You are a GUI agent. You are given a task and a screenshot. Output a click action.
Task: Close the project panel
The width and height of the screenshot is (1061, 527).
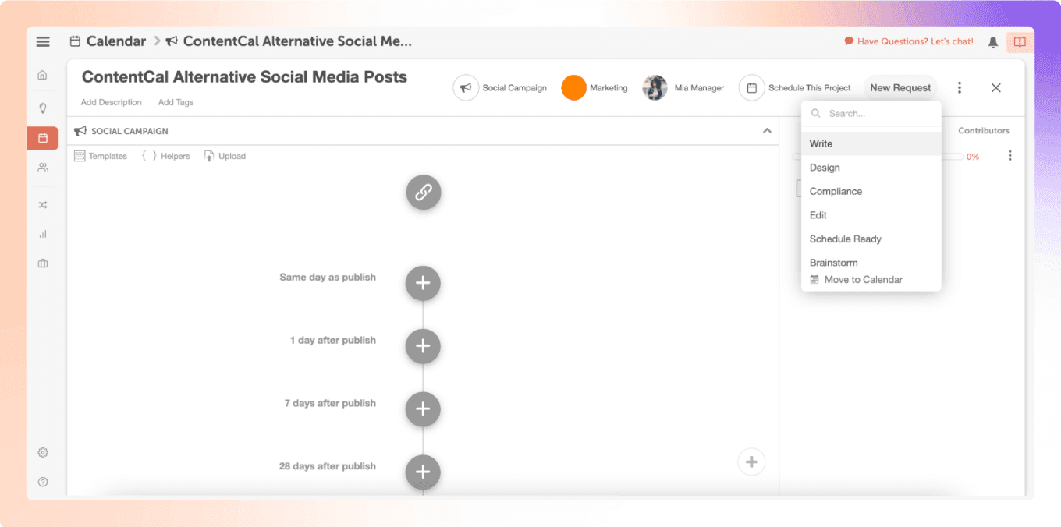[x=996, y=88]
